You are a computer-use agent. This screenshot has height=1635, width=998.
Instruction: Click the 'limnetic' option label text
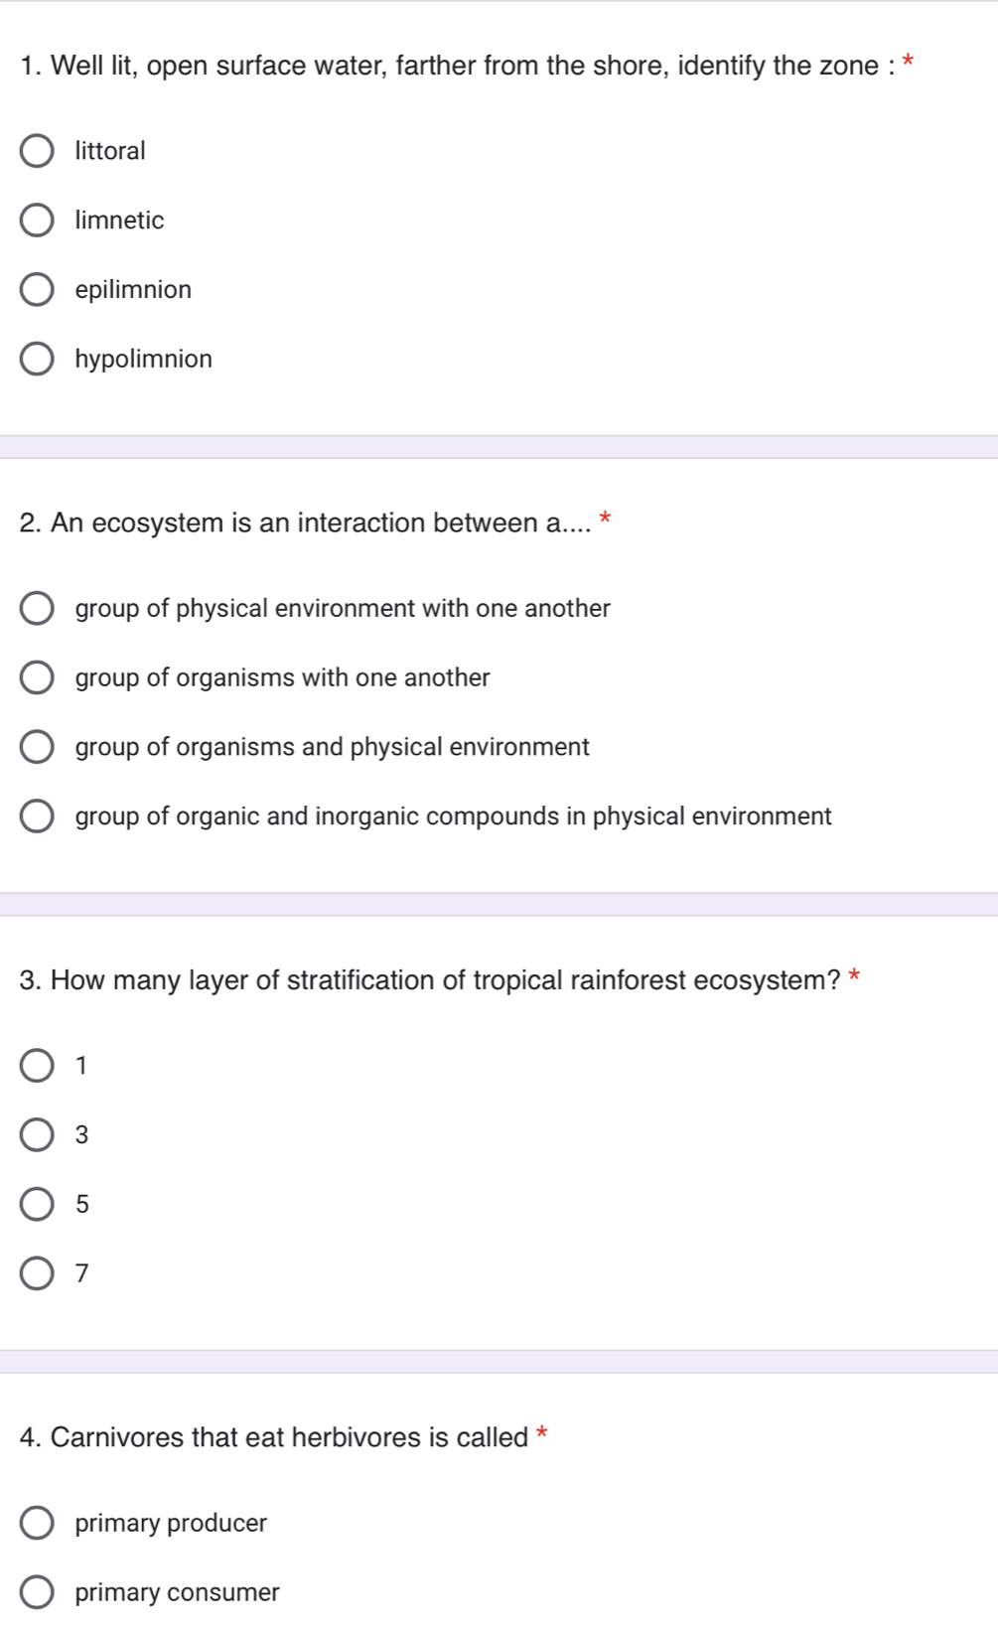coord(120,221)
